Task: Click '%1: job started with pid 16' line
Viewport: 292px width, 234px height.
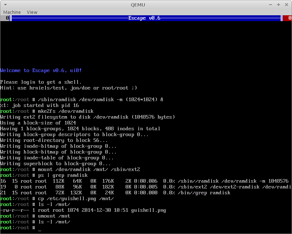Action: [x=39, y=106]
